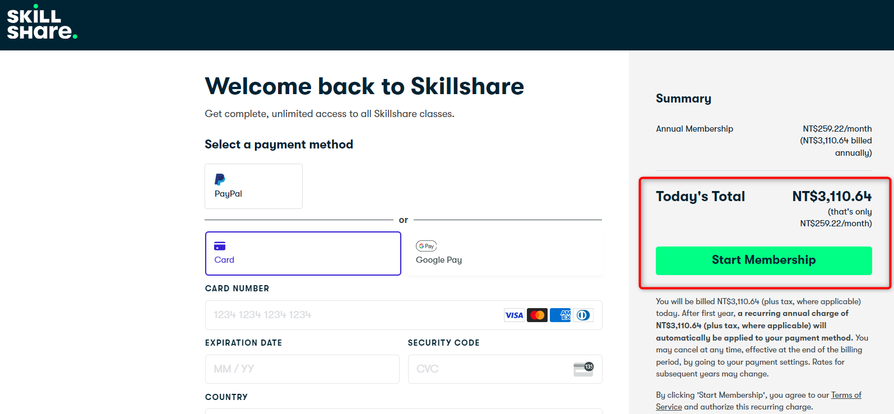
Task: Click the blue credit card icon
Action: tap(220, 246)
